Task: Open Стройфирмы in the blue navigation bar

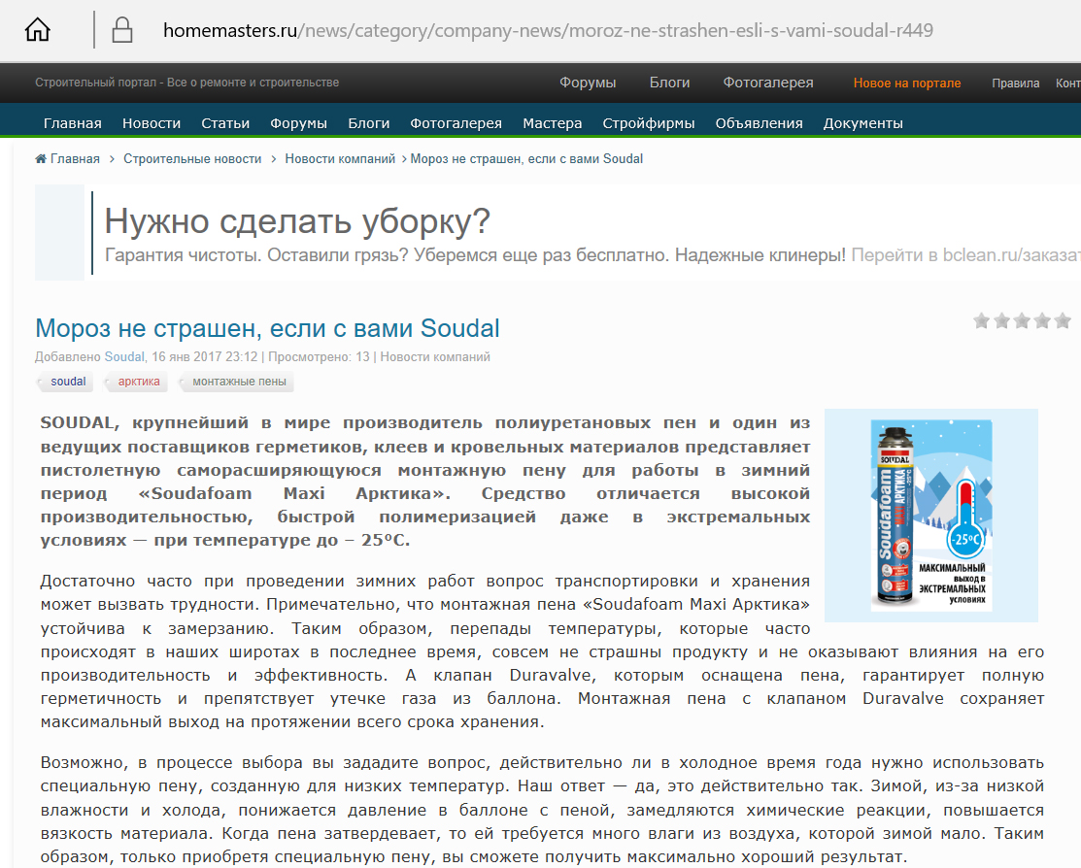Action: pos(649,123)
